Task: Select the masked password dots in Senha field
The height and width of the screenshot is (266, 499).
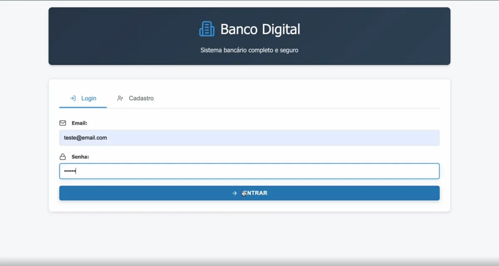Action: (x=69, y=171)
